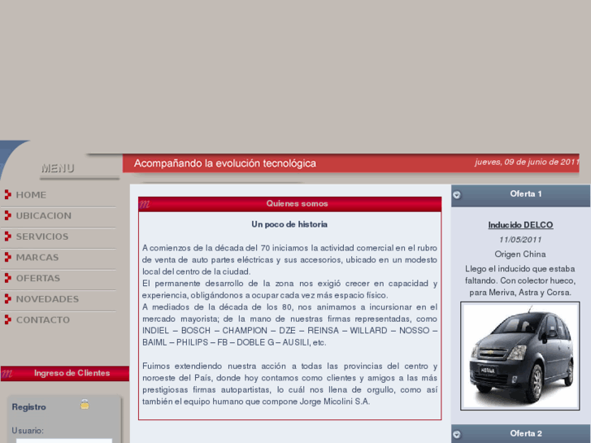The width and height of the screenshot is (591, 443).
Task: Open CONTACTO page
Action: coord(43,319)
